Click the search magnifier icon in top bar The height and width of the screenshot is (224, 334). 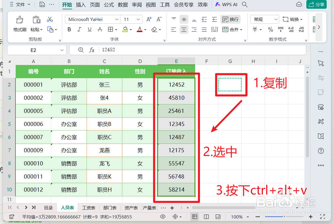click(x=244, y=4)
